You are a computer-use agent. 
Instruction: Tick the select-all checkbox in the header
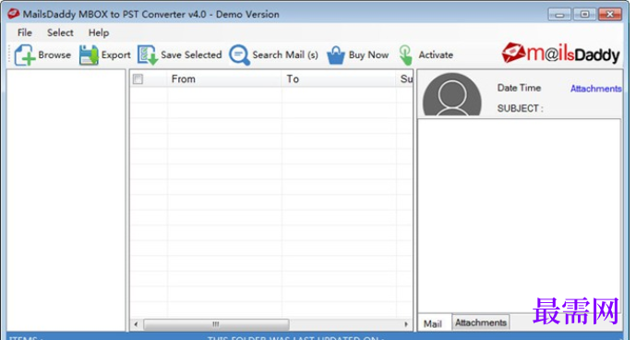tap(138, 79)
